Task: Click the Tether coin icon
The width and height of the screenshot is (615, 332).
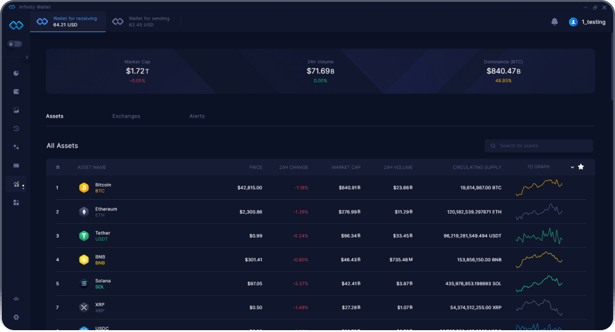Action: point(84,235)
